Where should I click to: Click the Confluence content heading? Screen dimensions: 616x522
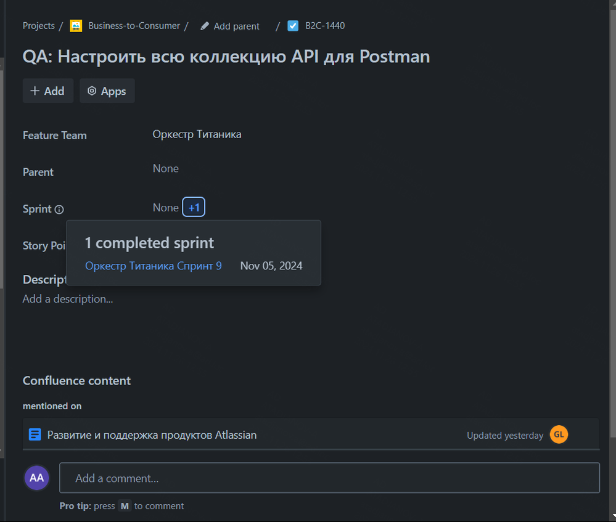pyautogui.click(x=76, y=381)
